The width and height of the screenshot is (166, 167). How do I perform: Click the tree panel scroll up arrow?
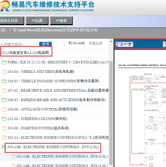click(x=111, y=41)
